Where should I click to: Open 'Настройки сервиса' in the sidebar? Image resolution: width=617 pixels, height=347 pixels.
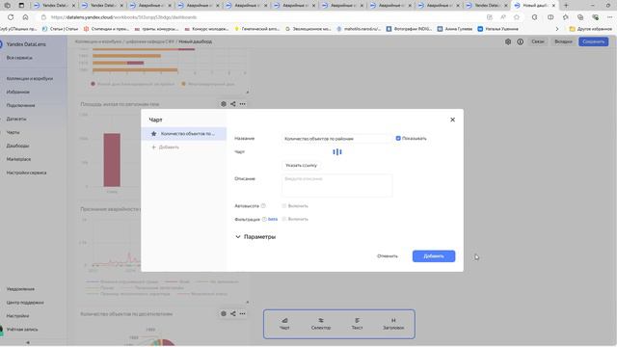26,173
